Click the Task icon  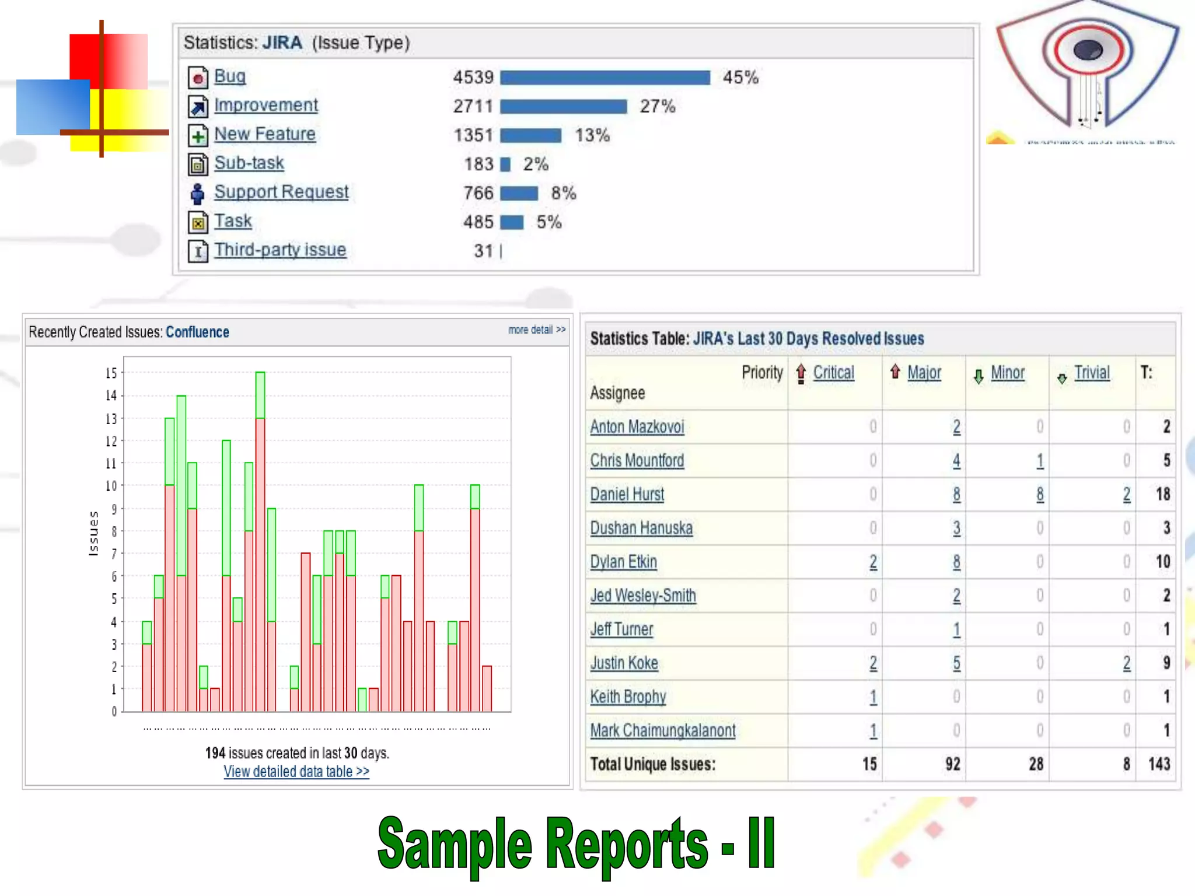coord(198,223)
